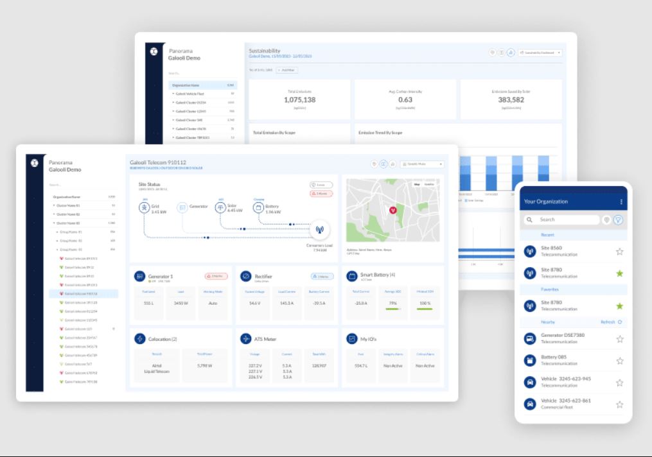The height and width of the screenshot is (457, 652).
Task: Open the Sustainability Dashboard dropdown
Action: [540, 53]
